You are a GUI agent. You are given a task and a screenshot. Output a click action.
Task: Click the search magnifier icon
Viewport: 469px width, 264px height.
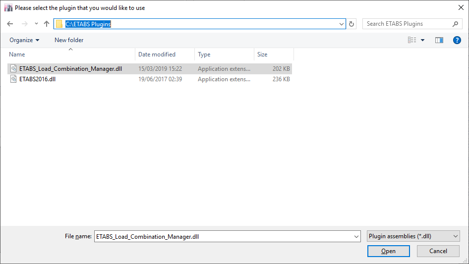click(455, 24)
